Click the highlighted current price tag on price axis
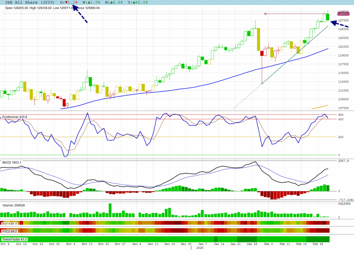This screenshot has height=254, width=354. point(343,14)
